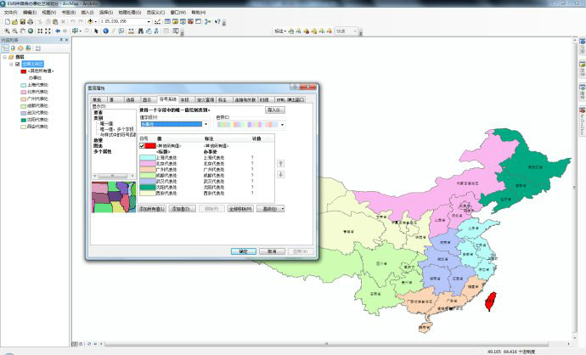Click the Add Values button
The image size is (586, 355).
pyautogui.click(x=183, y=209)
